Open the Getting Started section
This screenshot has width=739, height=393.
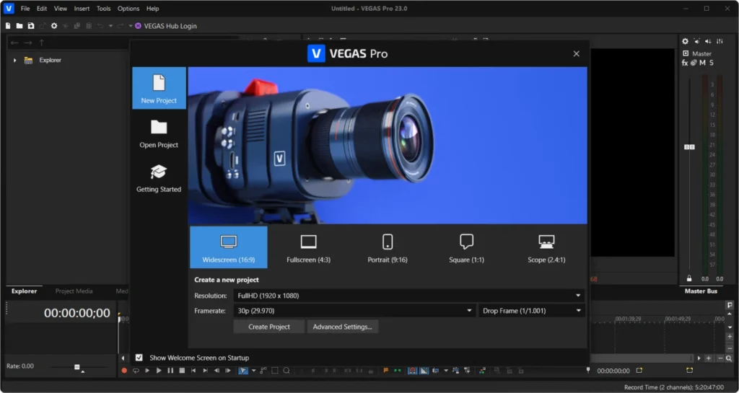point(159,178)
